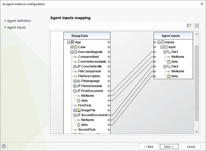Select the SecondText attribute
This screenshot has height=151, width=206.
point(87,130)
